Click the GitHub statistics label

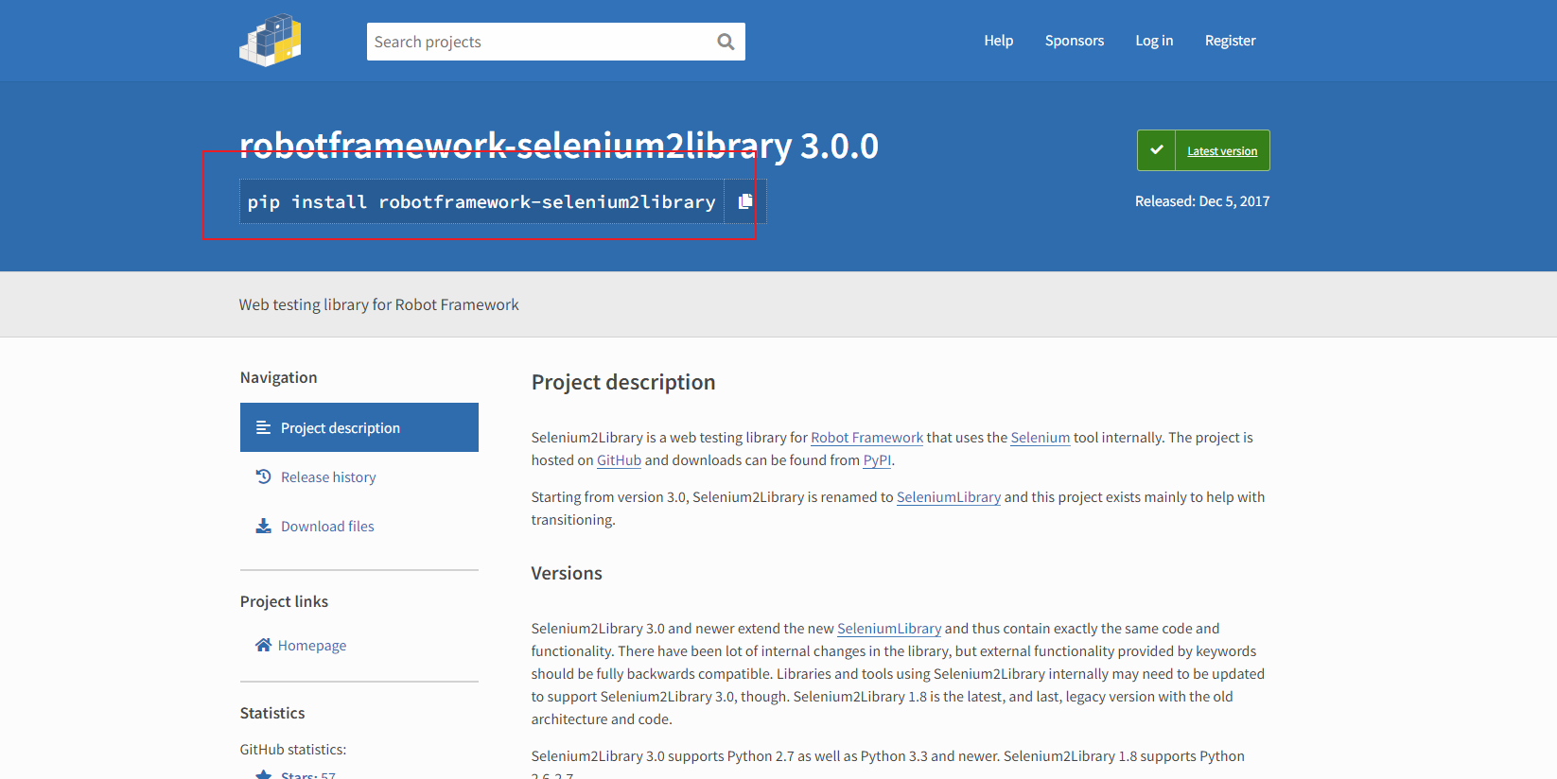293,750
